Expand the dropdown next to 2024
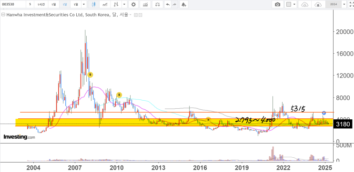 tap(344, 4)
